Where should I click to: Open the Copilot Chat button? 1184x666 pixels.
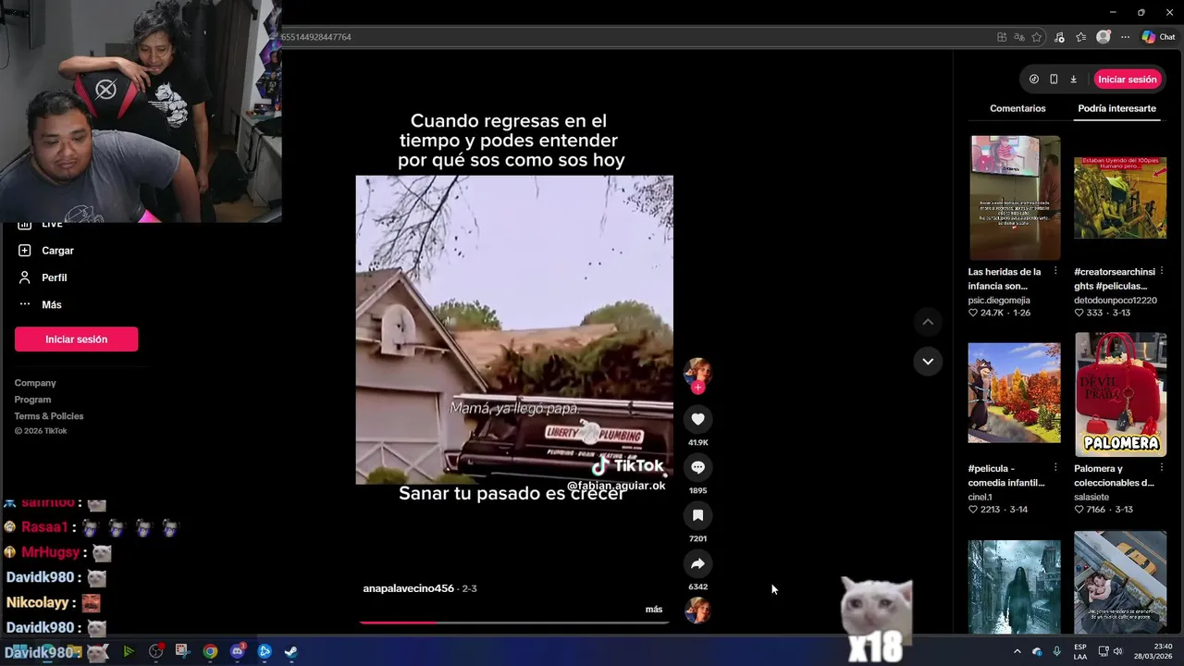click(x=1158, y=37)
